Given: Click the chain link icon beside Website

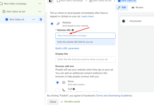Looking at the screenshot, I should (58, 24).
